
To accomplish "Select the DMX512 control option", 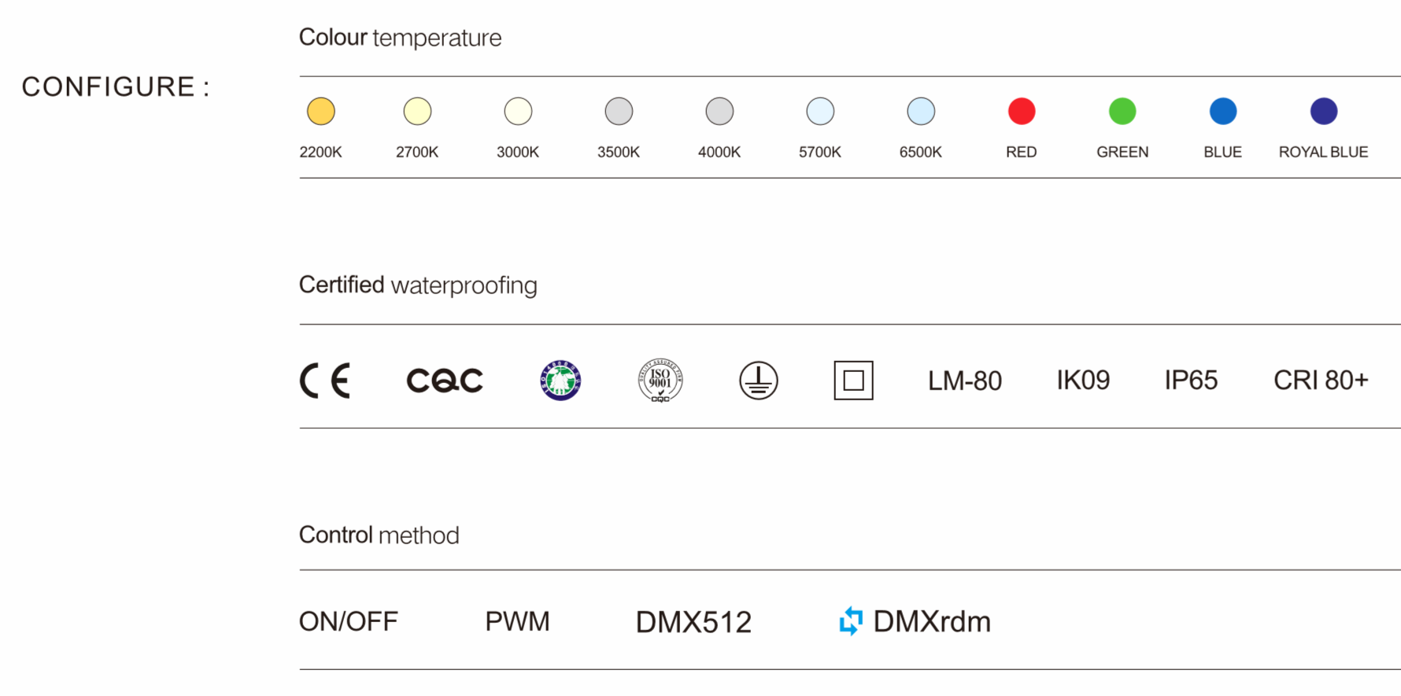I will pos(693,622).
